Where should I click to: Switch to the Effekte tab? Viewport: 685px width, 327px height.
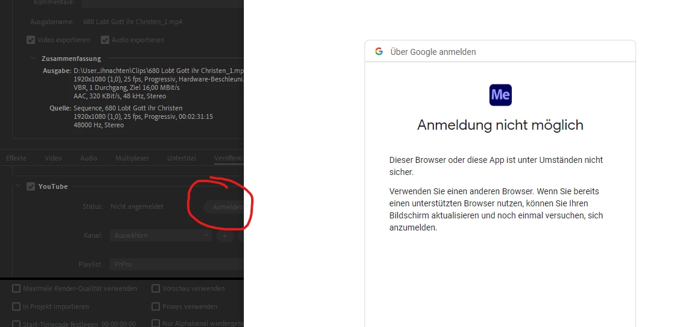point(16,158)
